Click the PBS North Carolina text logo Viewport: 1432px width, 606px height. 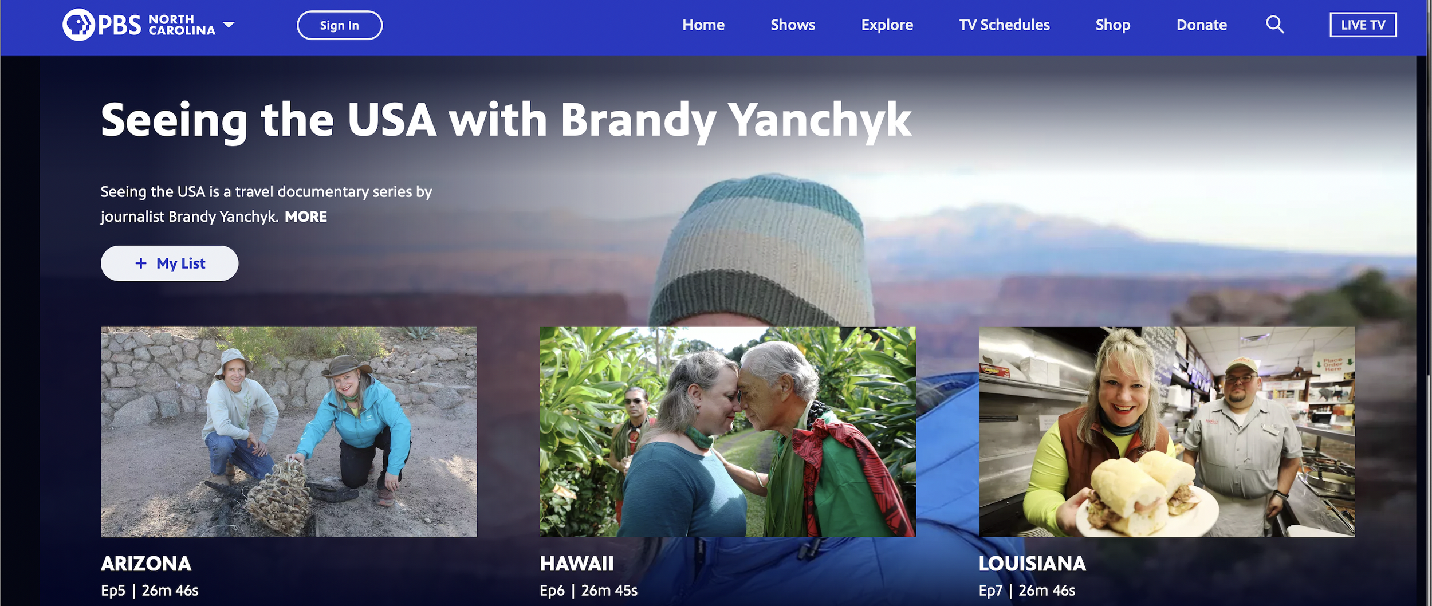pyautogui.click(x=157, y=25)
